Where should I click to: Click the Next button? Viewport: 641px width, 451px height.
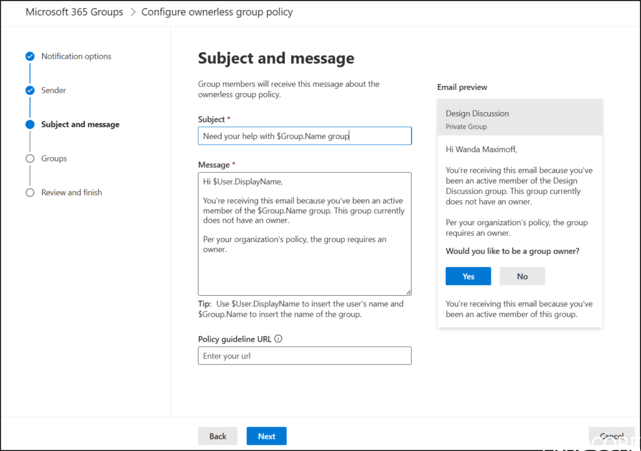tap(266, 436)
